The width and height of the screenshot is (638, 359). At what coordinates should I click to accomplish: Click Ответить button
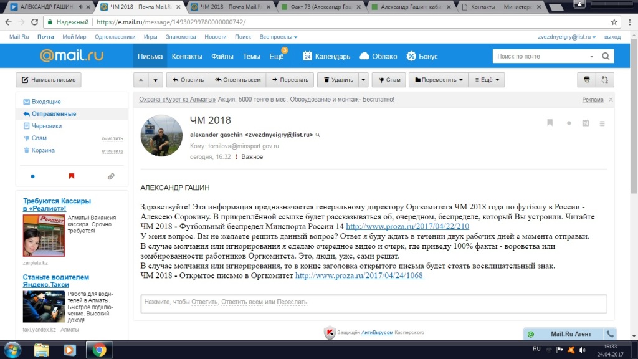coord(188,80)
